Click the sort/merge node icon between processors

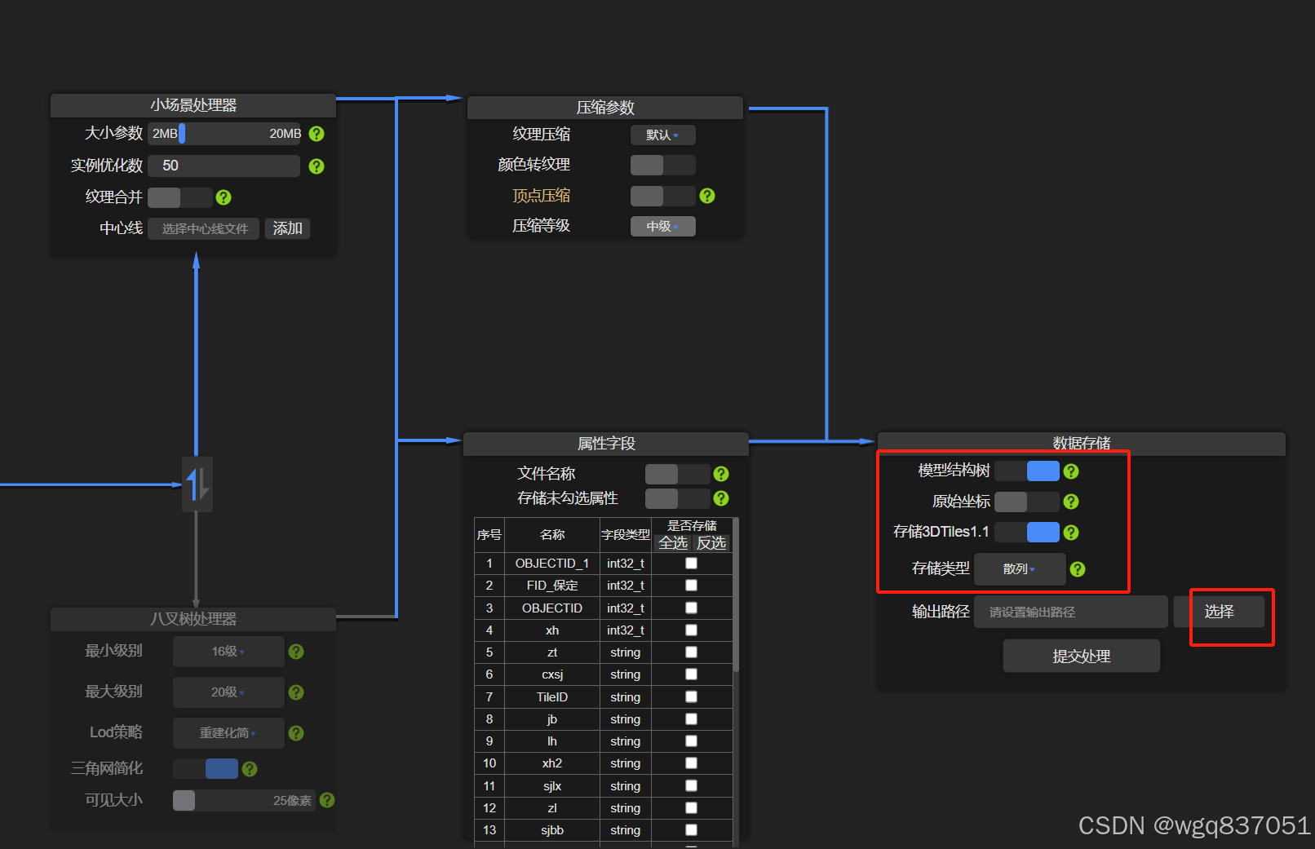pos(197,484)
